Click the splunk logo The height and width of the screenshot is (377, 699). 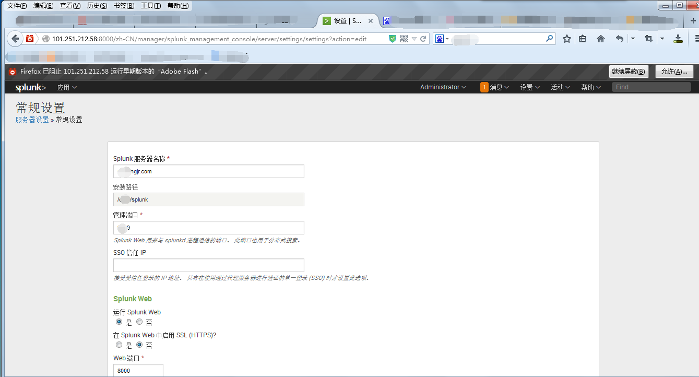point(31,87)
